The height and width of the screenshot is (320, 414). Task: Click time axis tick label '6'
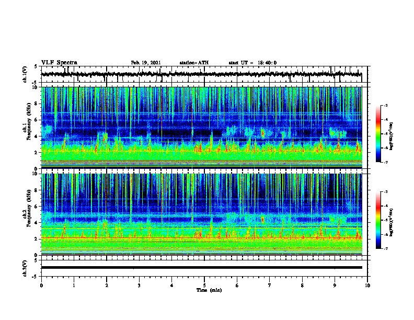click(237, 285)
